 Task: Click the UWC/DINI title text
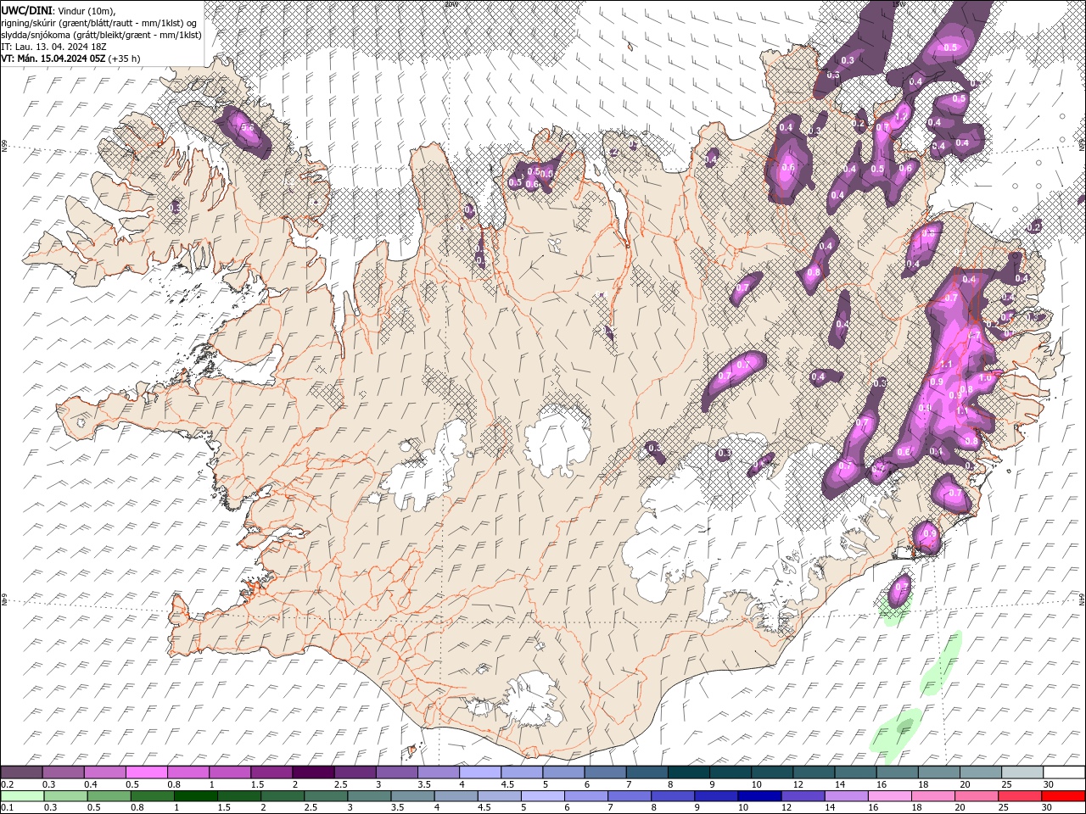pos(27,10)
